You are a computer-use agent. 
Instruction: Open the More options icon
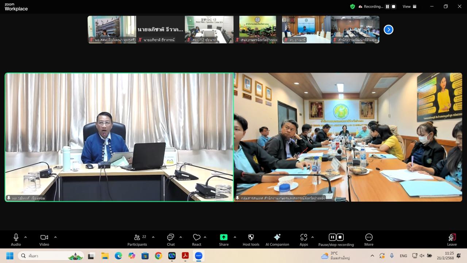click(368, 240)
